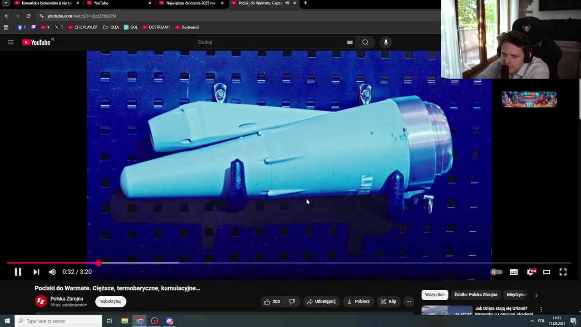Open the Jak Orlęta stają się Orłami video thumbnail

447,310
